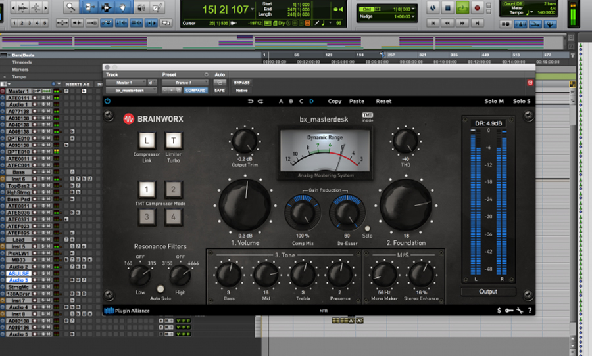The image size is (592, 356).
Task: Click the dollar sign store icon
Action: pyautogui.click(x=499, y=310)
